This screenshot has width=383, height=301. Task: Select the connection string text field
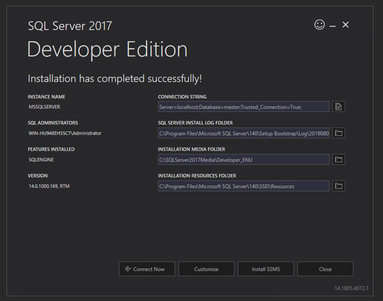pos(244,107)
